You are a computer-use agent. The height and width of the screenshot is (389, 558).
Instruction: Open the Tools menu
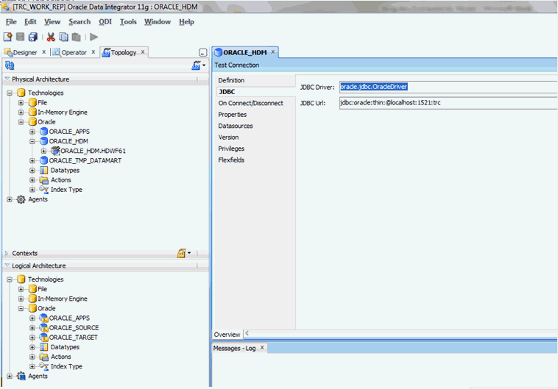(x=128, y=21)
